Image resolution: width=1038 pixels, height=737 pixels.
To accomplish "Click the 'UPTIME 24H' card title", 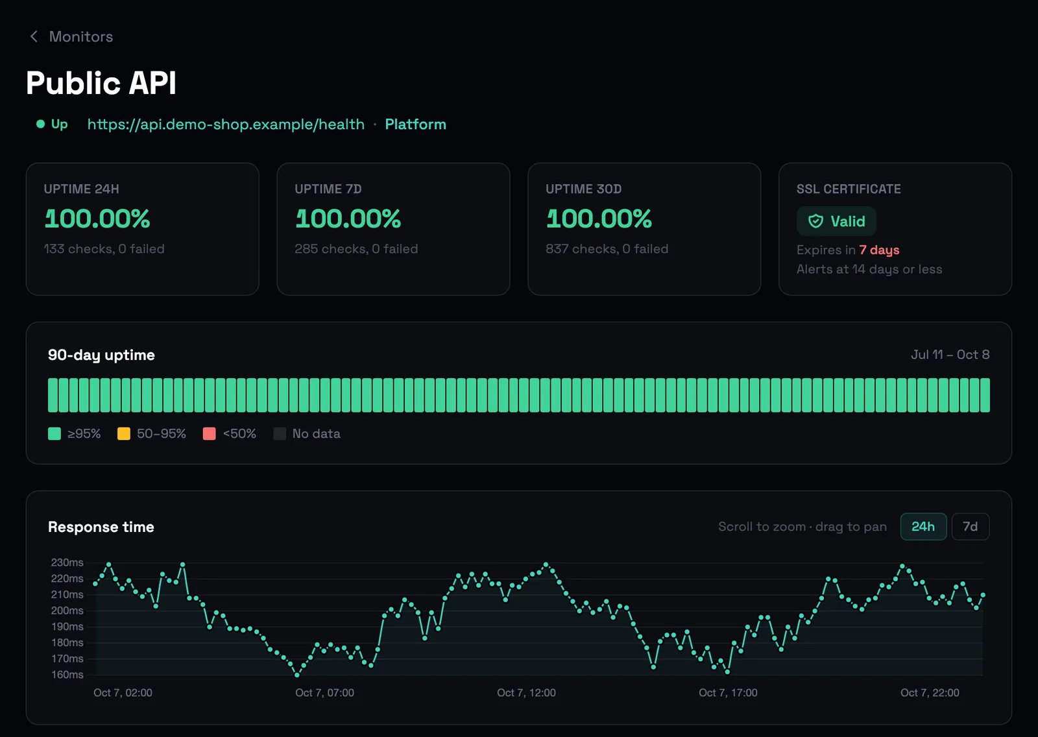I will (x=81, y=189).
